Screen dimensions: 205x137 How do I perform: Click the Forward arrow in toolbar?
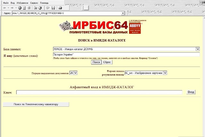(x=12, y=8)
